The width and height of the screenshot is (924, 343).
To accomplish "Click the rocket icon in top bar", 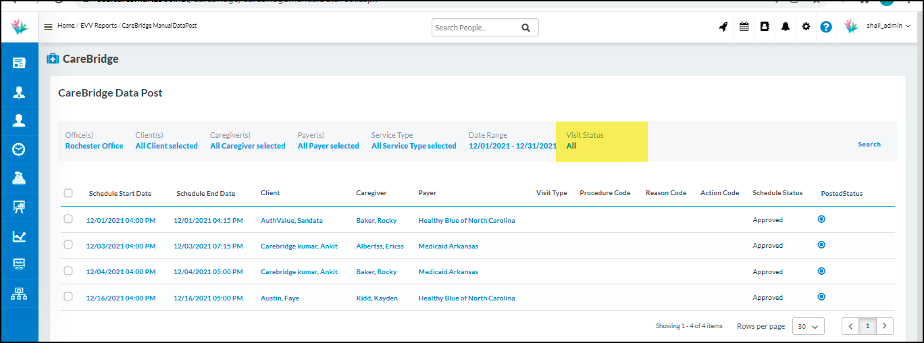I will click(723, 27).
